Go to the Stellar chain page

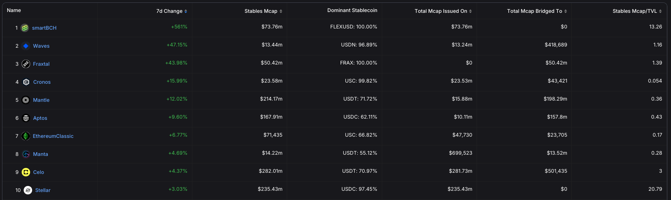pos(43,190)
